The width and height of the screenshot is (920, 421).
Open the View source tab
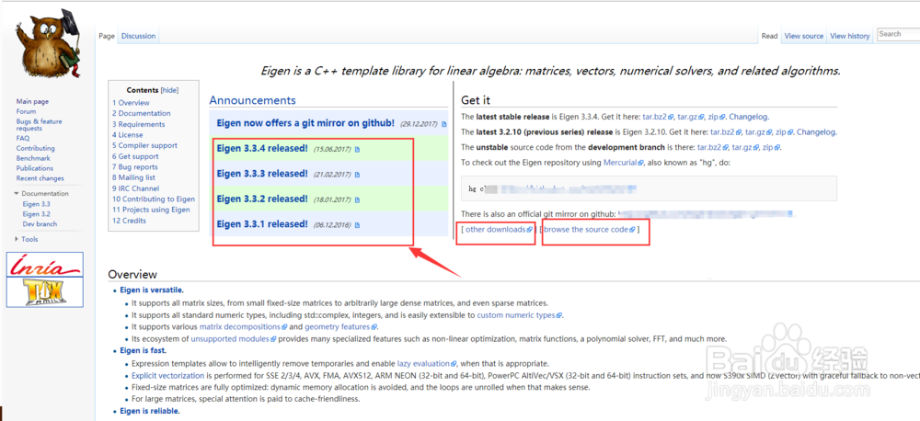(x=804, y=36)
